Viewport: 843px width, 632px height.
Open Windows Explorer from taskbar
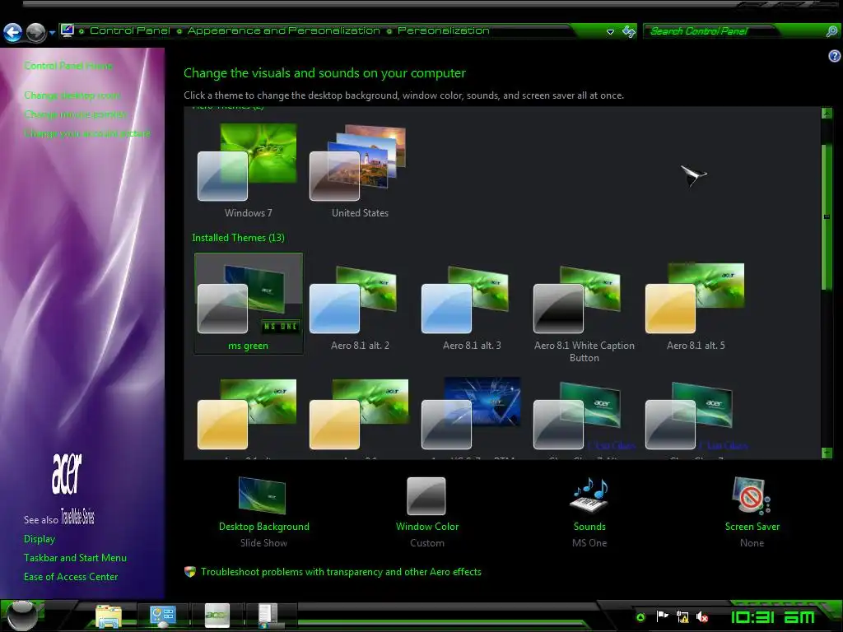click(x=109, y=616)
